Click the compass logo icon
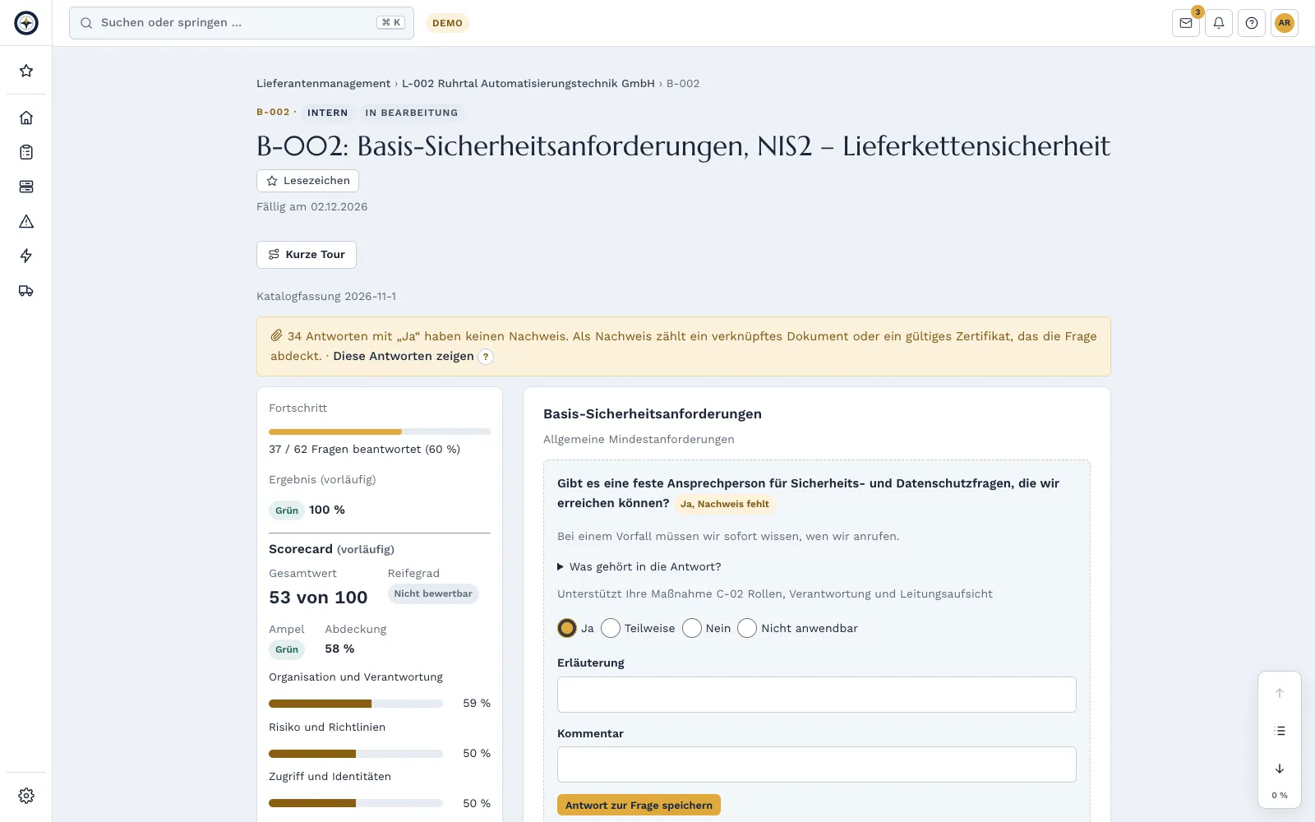Viewport: 1315px width, 822px height. (26, 23)
